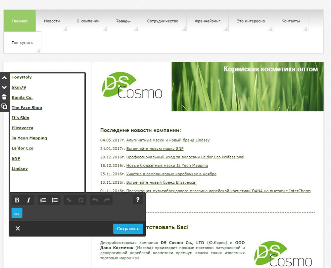Screen dimensions: 331x268
Task: Open the editor help with the question mark icon
Action: point(138,200)
